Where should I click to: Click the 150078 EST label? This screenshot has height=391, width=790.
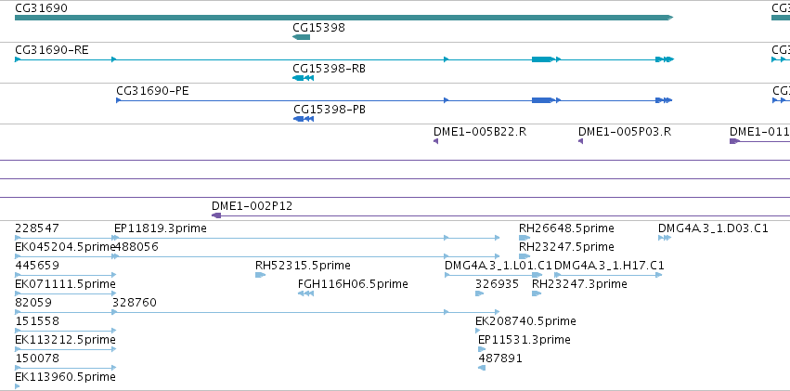(37, 358)
